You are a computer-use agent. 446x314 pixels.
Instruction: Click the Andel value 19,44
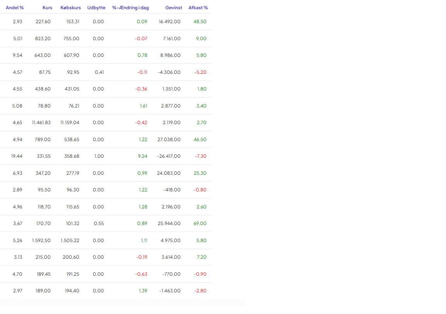click(x=17, y=156)
